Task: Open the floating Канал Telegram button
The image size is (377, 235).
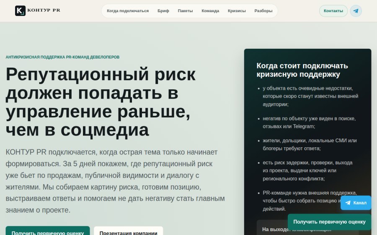Action: (356, 203)
